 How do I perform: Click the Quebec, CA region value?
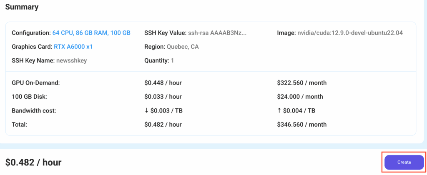pyautogui.click(x=183, y=47)
